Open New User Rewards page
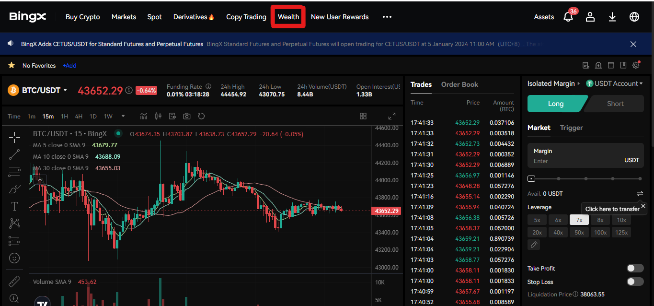 point(340,17)
